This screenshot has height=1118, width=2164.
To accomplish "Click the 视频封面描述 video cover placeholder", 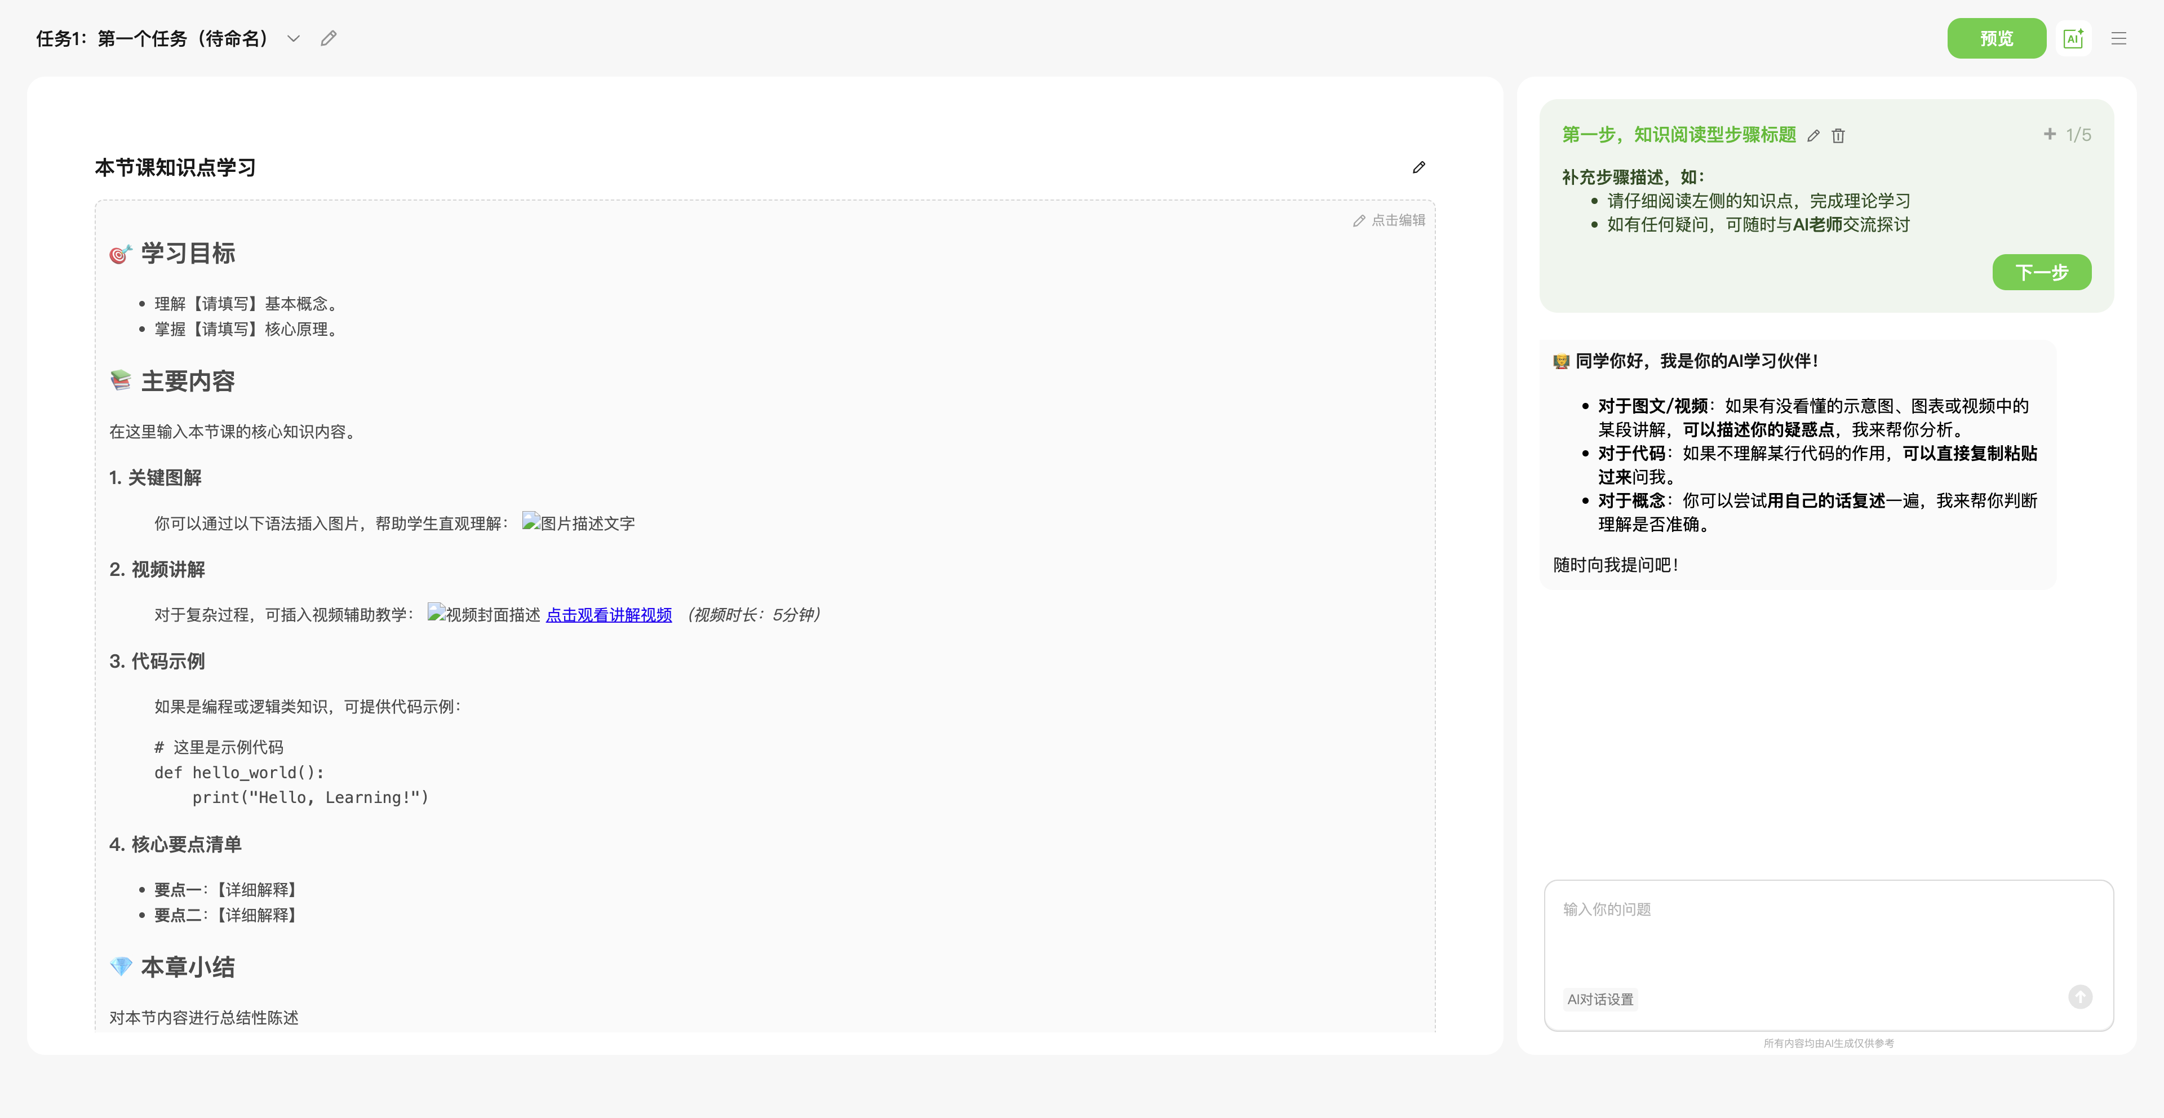I will coord(484,614).
